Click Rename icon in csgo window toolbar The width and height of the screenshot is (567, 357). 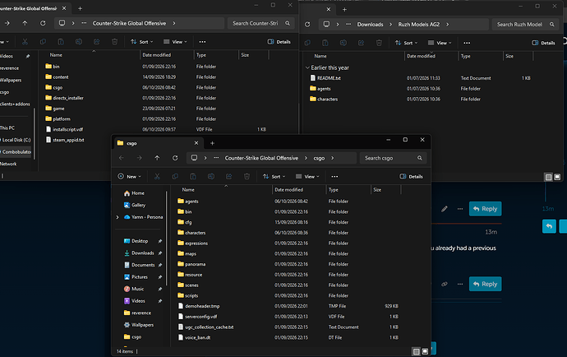point(211,176)
